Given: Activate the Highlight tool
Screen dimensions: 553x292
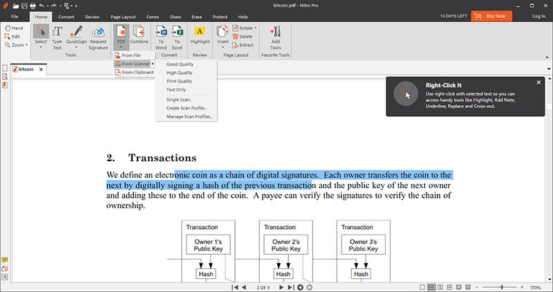Looking at the screenshot, I should [x=200, y=35].
